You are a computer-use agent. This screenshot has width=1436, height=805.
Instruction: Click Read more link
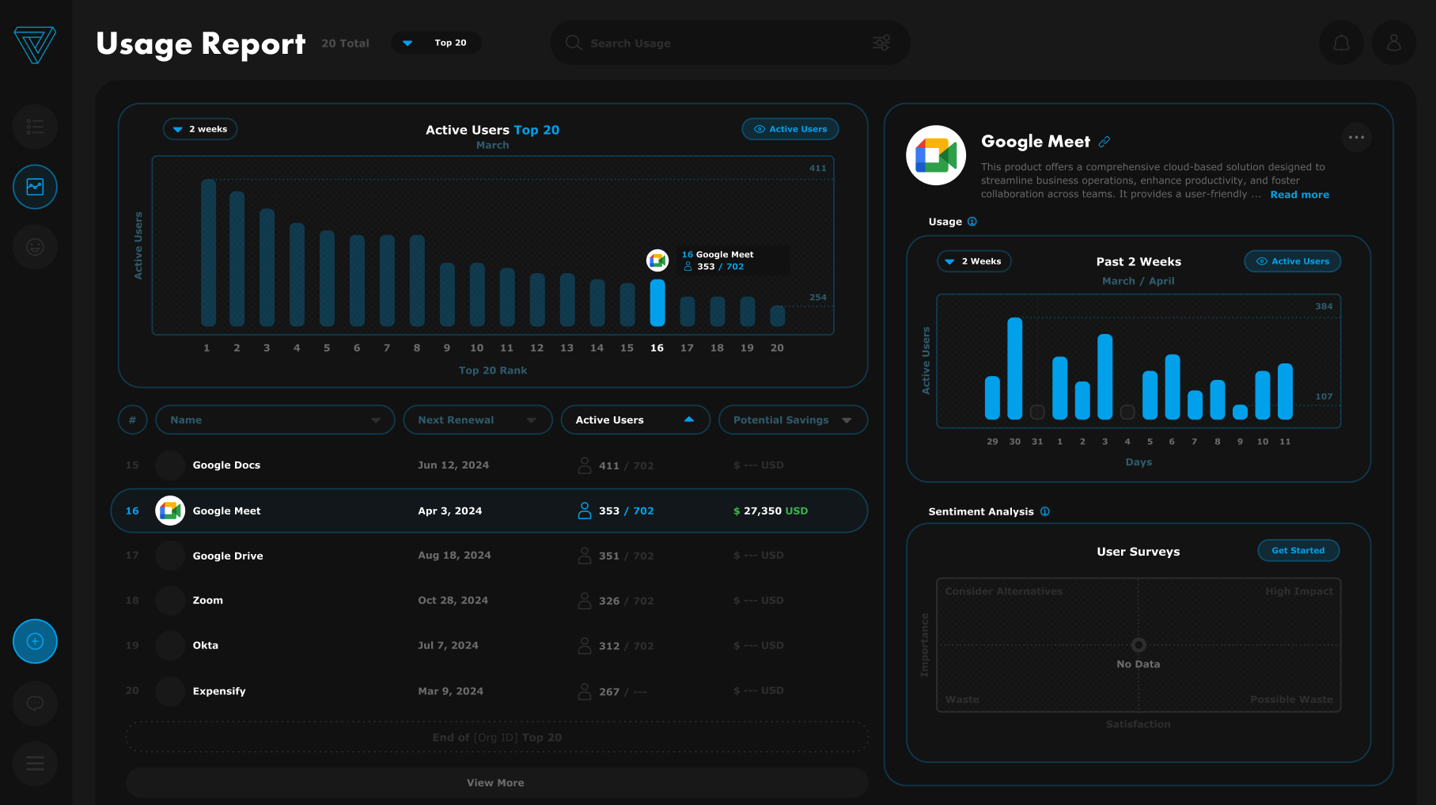pos(1300,195)
